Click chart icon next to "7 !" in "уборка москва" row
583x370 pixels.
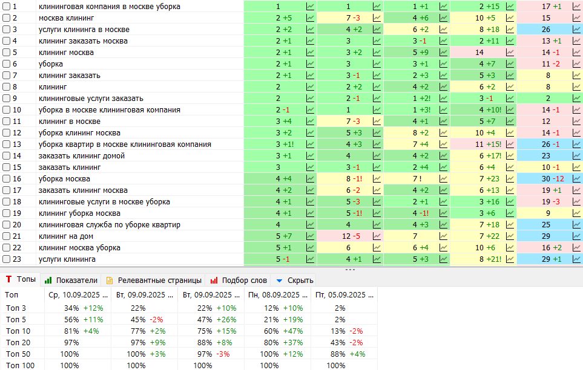tap(444, 179)
